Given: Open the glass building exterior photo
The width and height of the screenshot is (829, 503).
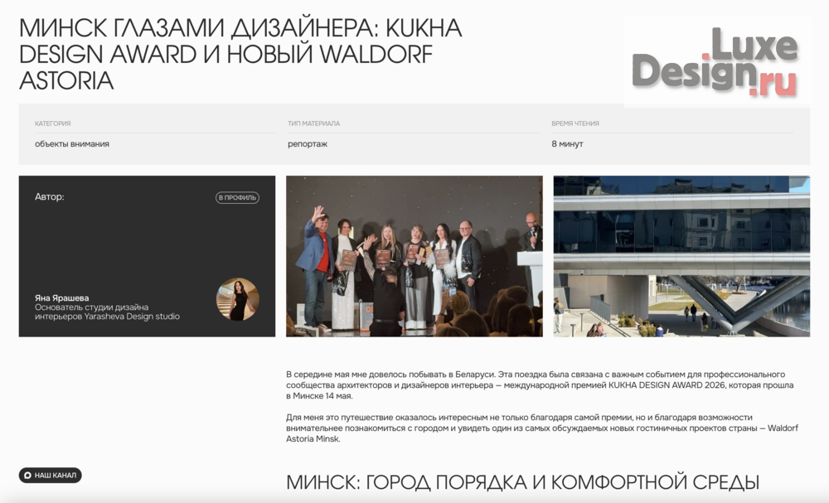Looking at the screenshot, I should pos(681,256).
